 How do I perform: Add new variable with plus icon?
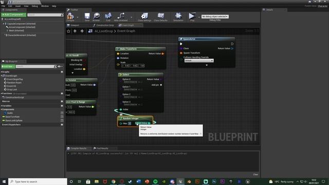[x=62, y=106]
